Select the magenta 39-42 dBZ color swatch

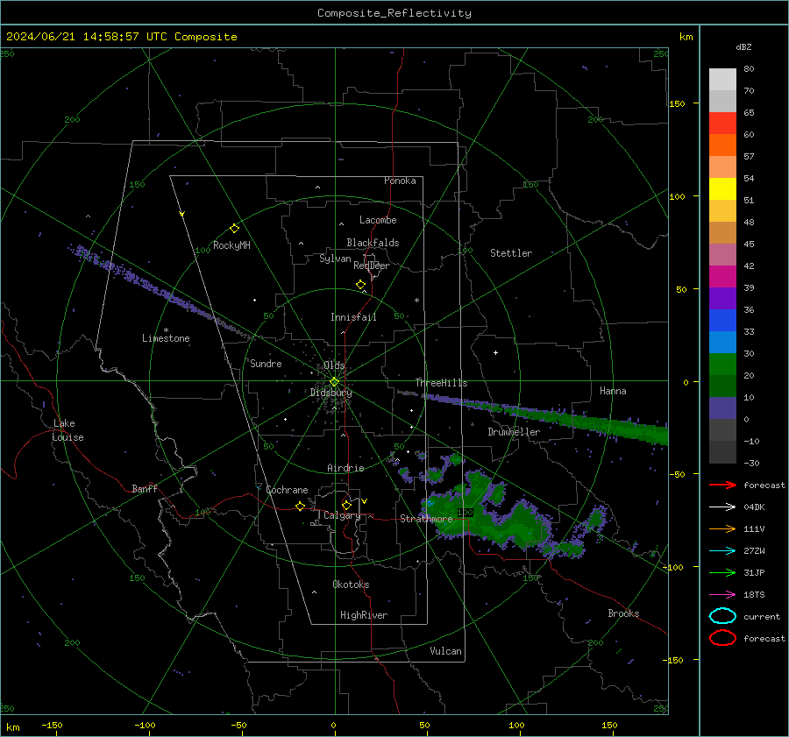coord(722,277)
